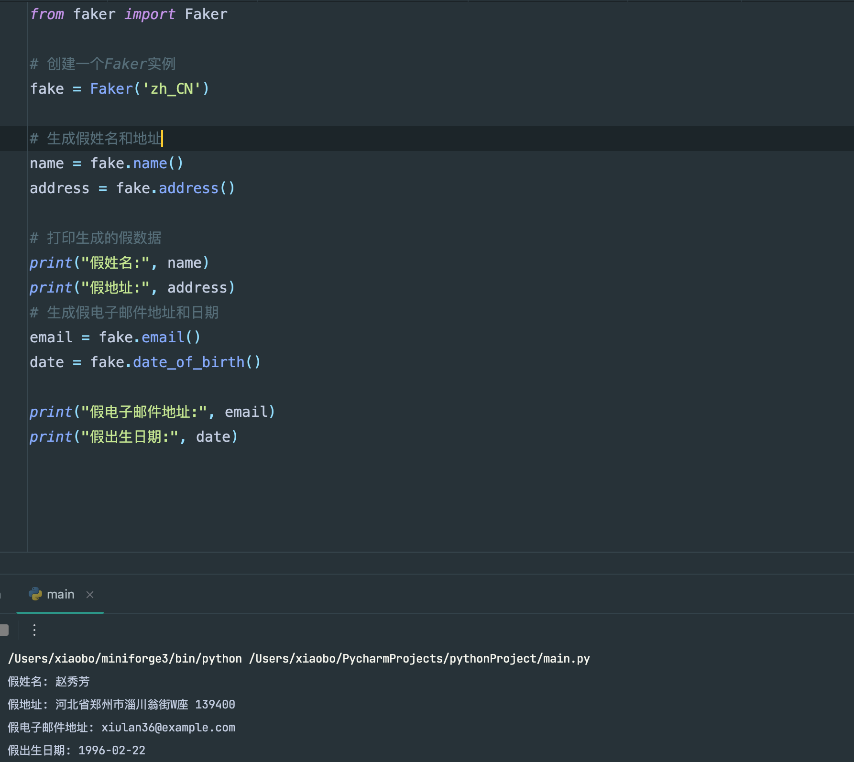Image resolution: width=854 pixels, height=762 pixels.
Task: Click the print 假出生日期 statement
Action: (x=134, y=437)
